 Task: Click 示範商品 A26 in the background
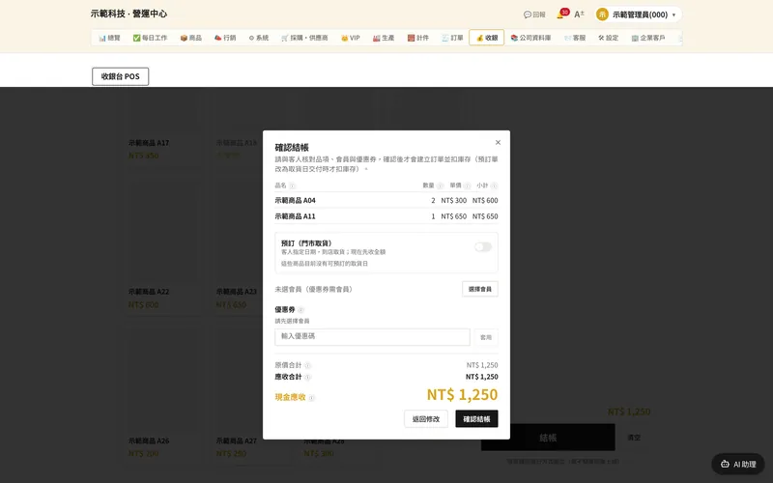click(x=149, y=440)
